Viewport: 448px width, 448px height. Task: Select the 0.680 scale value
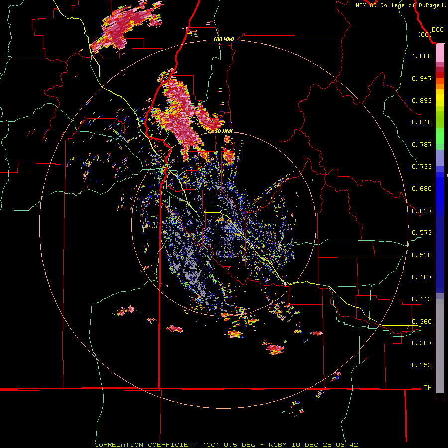pos(422,189)
